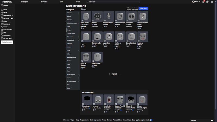
Task: Open the Mercado tab
Action: (x=44, y=2)
